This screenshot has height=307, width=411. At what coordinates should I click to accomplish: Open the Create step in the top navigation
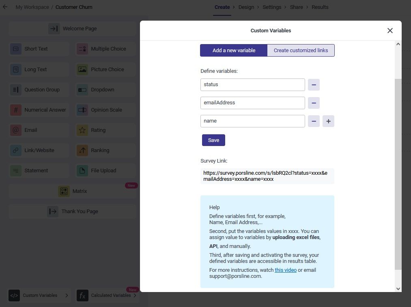point(222,7)
